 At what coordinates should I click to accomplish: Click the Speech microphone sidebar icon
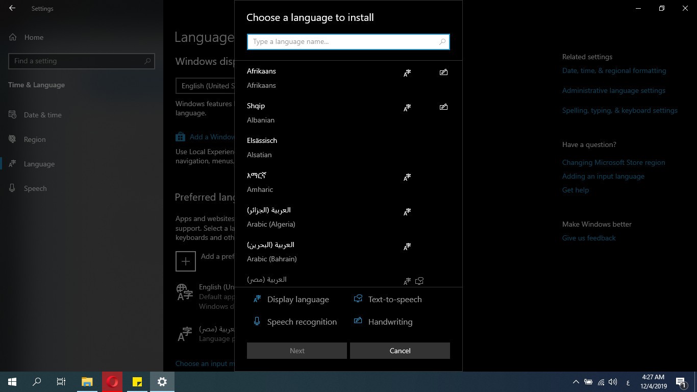click(13, 188)
